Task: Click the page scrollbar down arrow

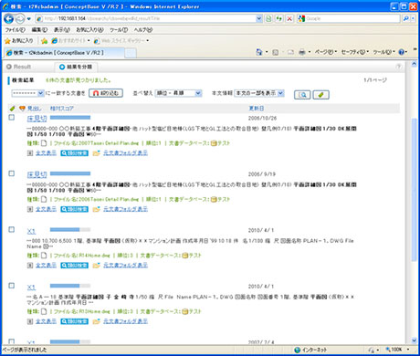Action: (414, 340)
